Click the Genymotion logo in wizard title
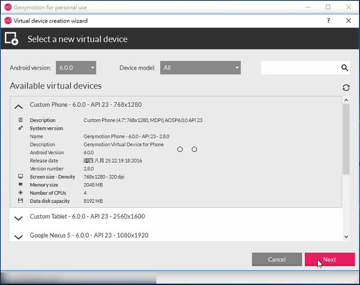The width and height of the screenshot is (360, 285). tap(8, 21)
